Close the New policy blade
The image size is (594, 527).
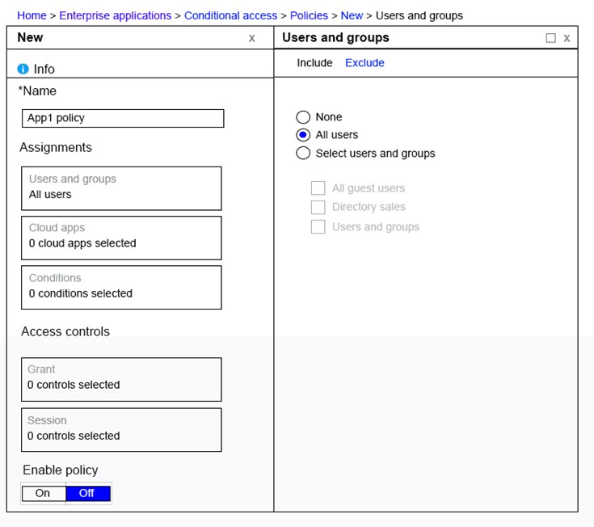tap(251, 38)
